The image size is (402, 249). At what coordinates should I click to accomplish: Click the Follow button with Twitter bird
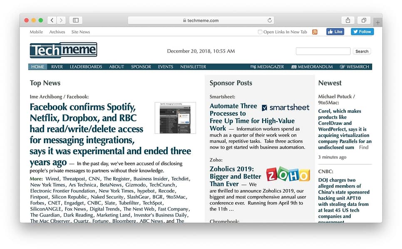[x=362, y=32]
